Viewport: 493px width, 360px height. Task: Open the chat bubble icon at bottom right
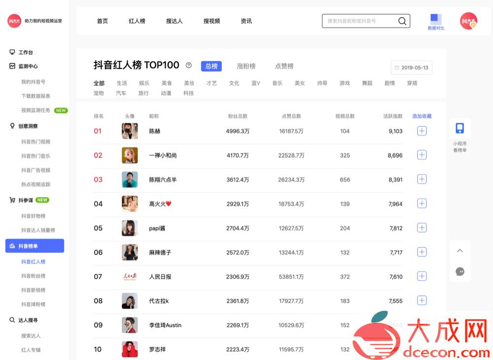(x=459, y=272)
